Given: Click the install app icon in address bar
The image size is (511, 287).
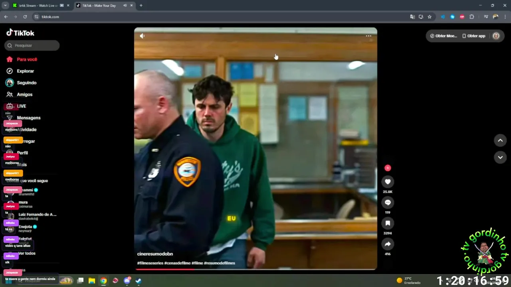Looking at the screenshot, I should click(x=421, y=17).
